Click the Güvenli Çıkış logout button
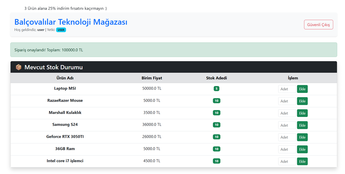Viewport: 345px width, 174px height. 318,25
